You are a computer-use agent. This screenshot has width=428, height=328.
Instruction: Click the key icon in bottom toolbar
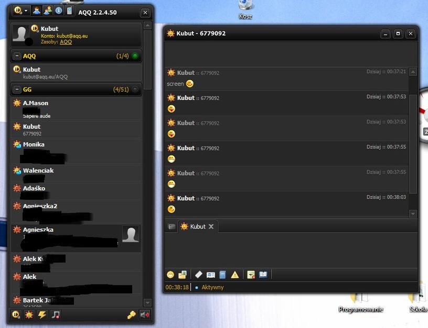pos(131,315)
